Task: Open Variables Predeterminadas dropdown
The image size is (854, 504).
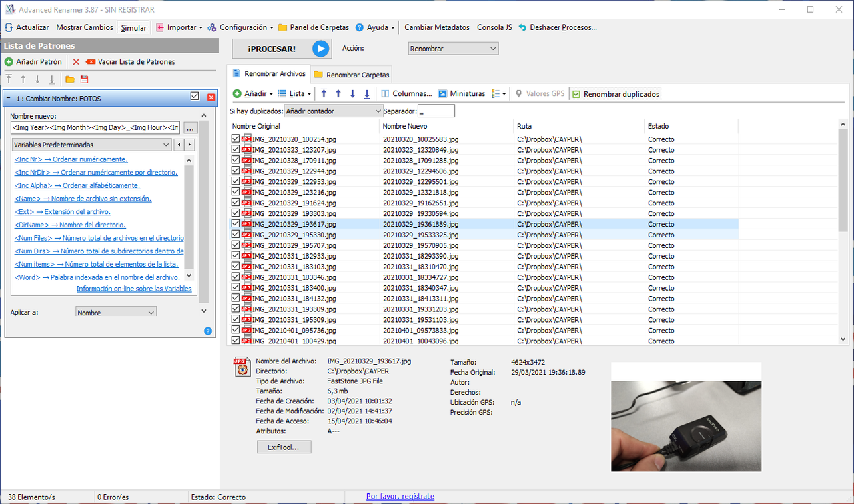Action: [92, 145]
